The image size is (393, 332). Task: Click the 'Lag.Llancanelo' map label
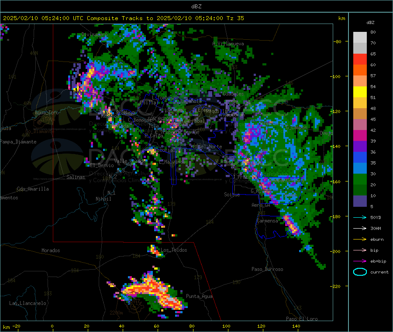28,303
